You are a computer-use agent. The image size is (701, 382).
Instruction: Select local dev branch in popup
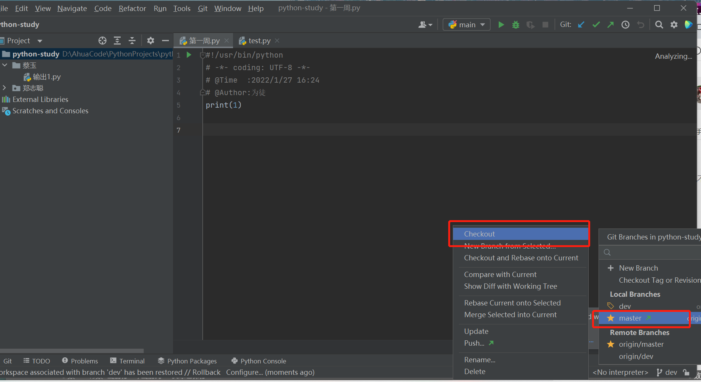click(x=650, y=306)
